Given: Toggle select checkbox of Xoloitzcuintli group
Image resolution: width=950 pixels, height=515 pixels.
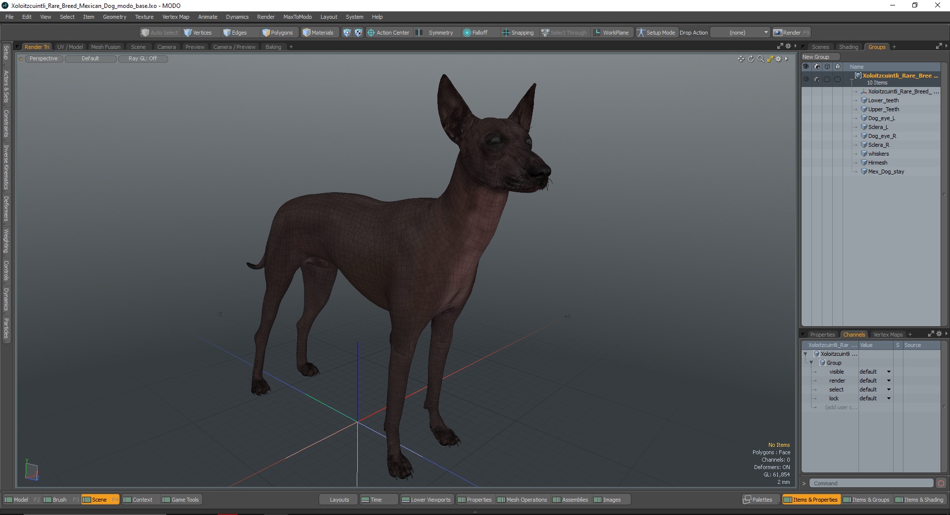Looking at the screenshot, I should point(827,79).
